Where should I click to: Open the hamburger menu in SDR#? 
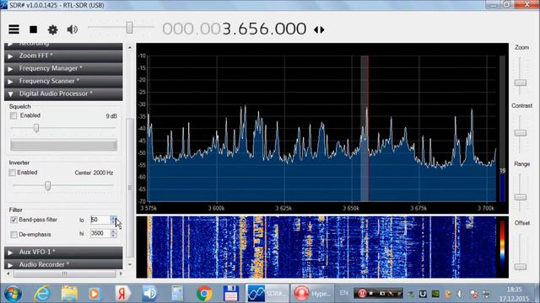(x=13, y=29)
